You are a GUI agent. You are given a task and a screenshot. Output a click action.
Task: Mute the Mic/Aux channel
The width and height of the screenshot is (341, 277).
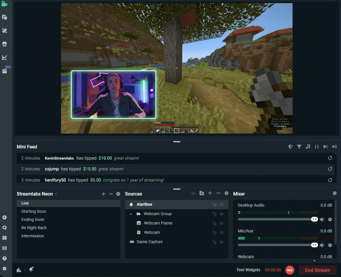point(322,245)
